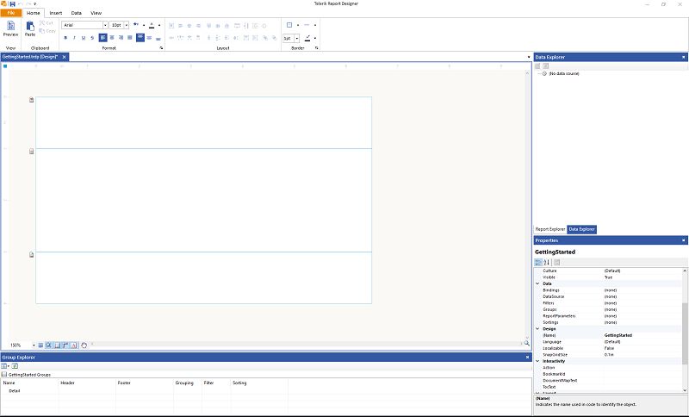Select the GettingStarted Groups node
This screenshot has height=417, width=689.
point(29,375)
